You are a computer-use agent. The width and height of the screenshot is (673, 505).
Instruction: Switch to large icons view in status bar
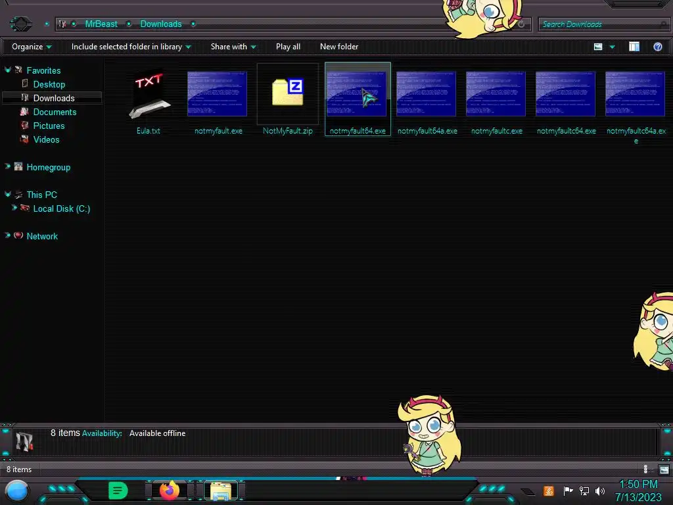[664, 469]
